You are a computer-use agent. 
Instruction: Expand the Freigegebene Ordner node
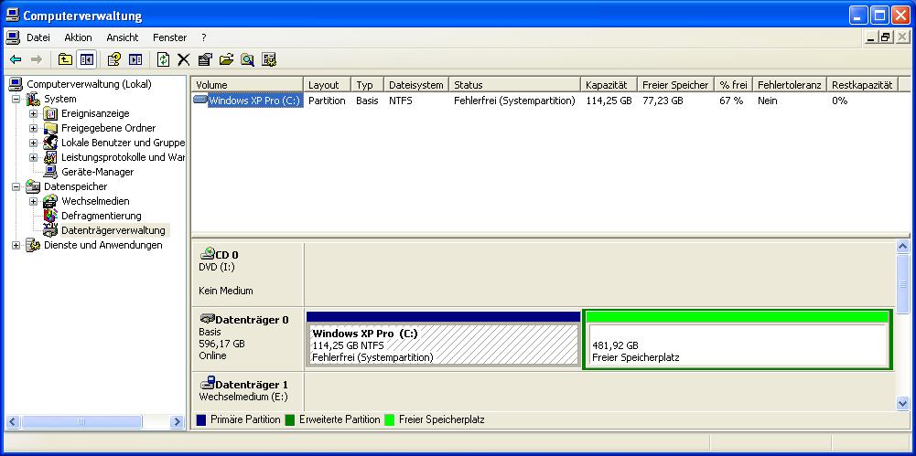[33, 128]
